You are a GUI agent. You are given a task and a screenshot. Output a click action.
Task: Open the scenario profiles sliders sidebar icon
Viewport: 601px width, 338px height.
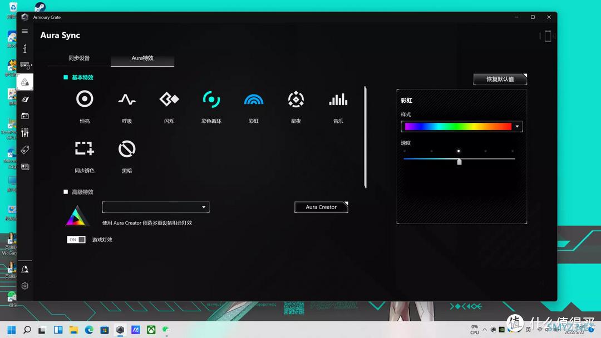[25, 132]
